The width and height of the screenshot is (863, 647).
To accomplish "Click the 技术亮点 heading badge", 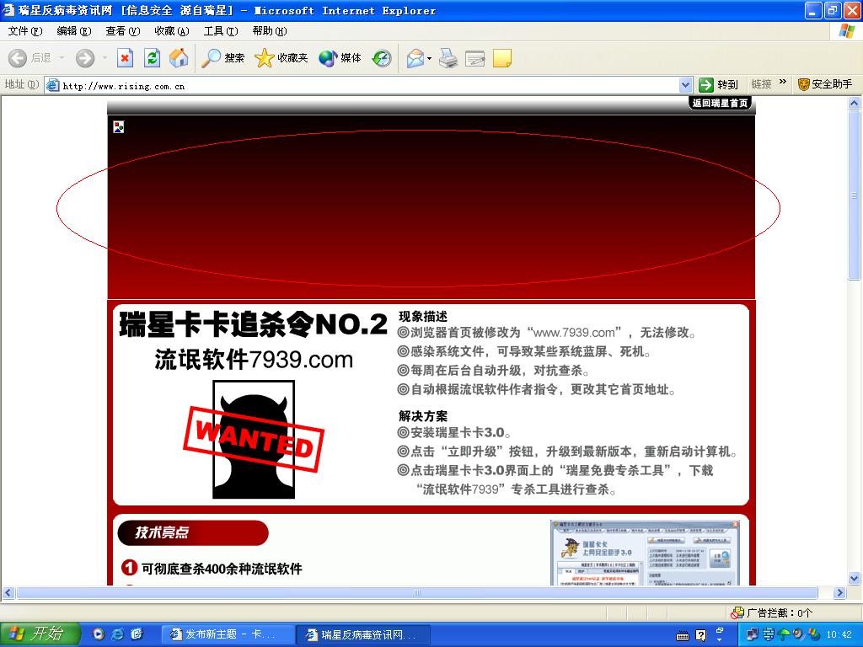I will pyautogui.click(x=193, y=532).
